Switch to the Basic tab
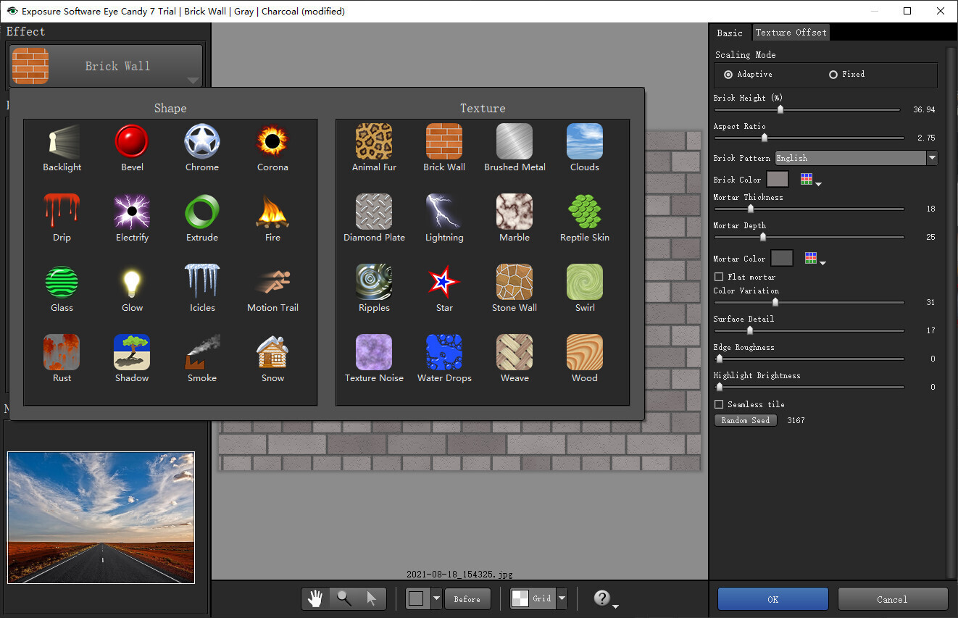 (x=730, y=33)
